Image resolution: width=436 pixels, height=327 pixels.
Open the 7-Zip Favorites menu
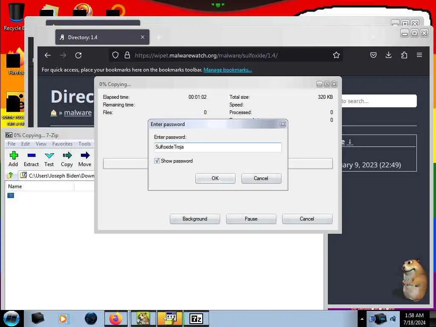[x=62, y=144]
